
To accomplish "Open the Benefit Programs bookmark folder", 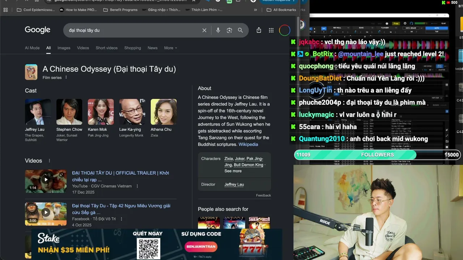I will [x=120, y=10].
